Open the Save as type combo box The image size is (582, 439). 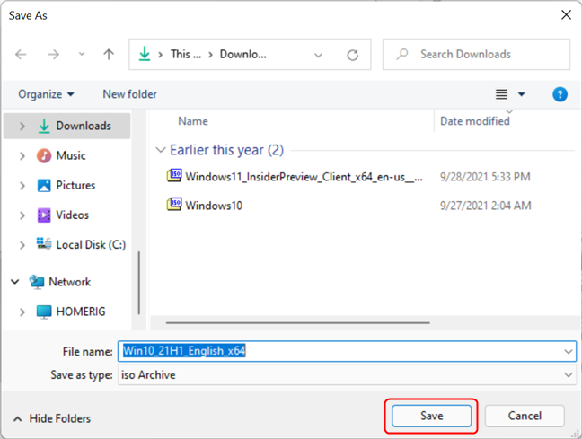(x=347, y=374)
